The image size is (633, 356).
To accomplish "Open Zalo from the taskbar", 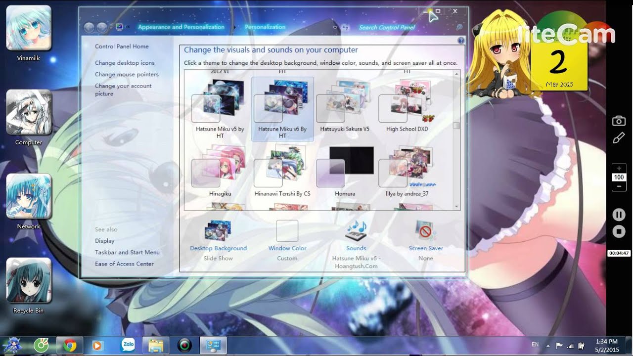I will [x=128, y=345].
